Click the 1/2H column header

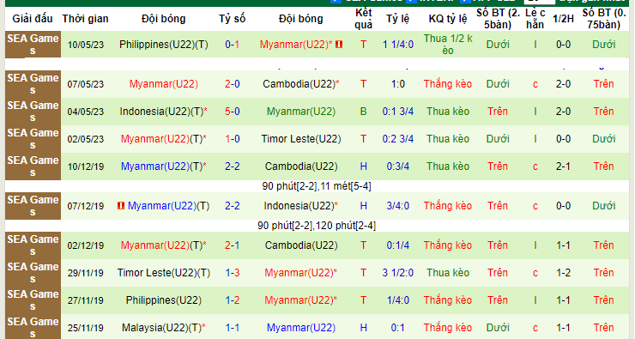(x=563, y=19)
